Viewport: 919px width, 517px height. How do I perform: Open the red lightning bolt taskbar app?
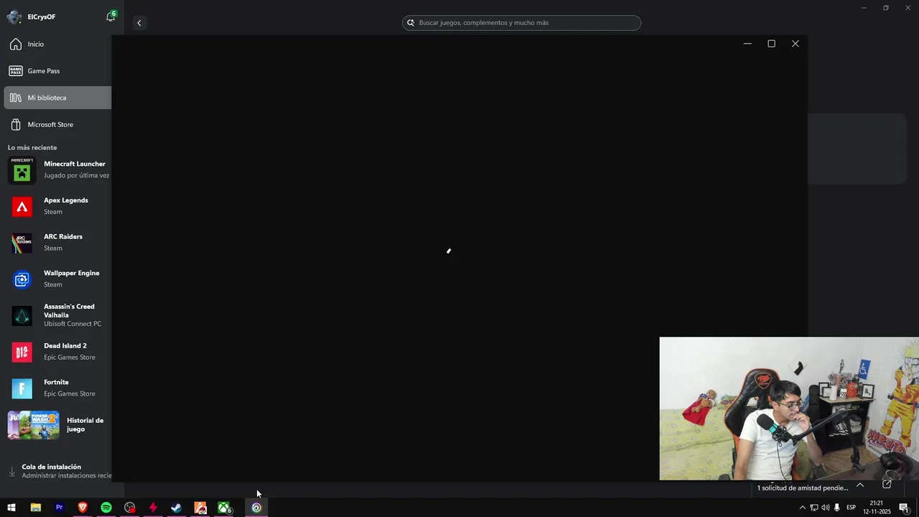153,508
